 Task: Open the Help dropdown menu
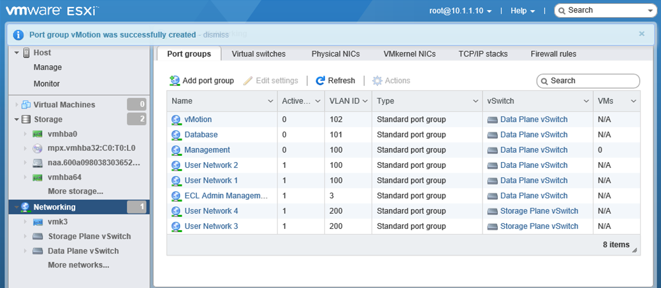tap(523, 11)
